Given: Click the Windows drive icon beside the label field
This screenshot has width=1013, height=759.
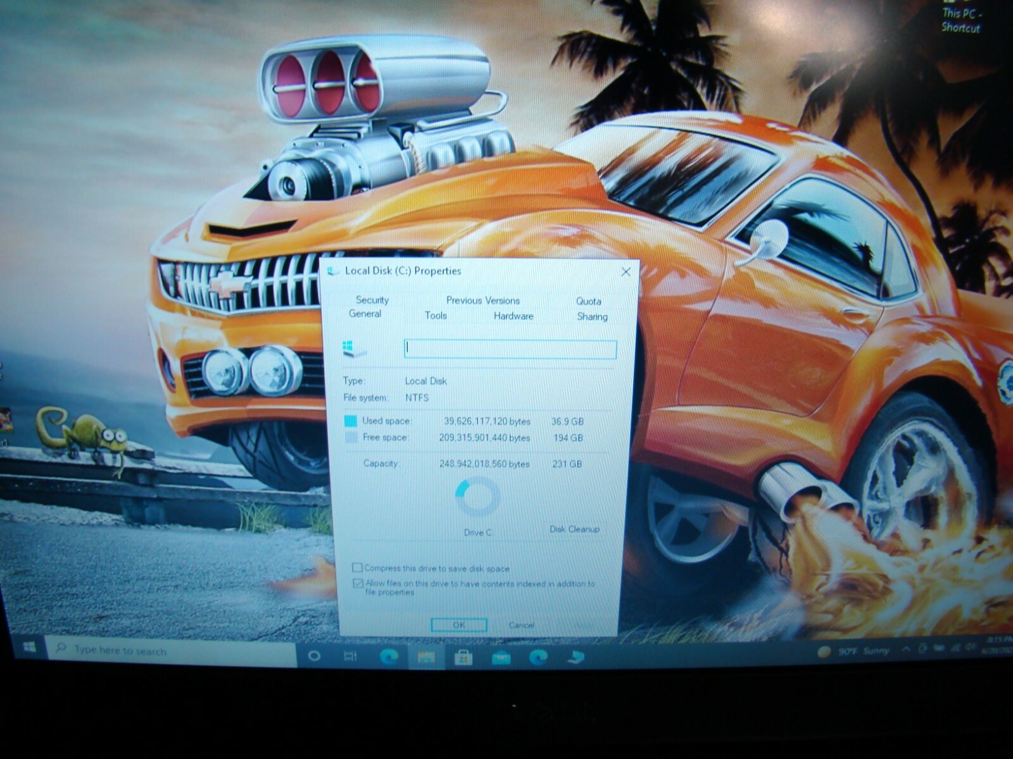Looking at the screenshot, I should pyautogui.click(x=354, y=349).
